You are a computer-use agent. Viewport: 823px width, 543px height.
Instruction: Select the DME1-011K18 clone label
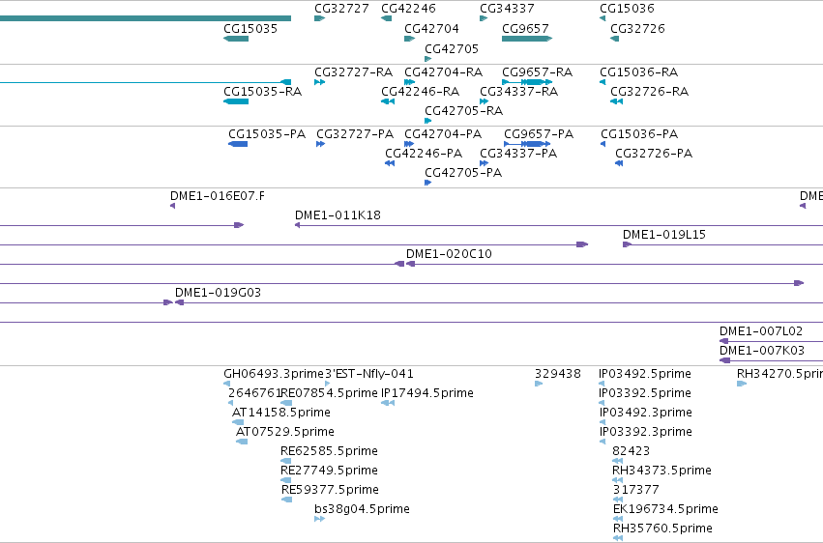pyautogui.click(x=338, y=215)
